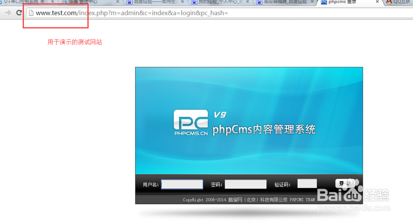
Task: Click the 用户名: label
Action: [x=151, y=184]
